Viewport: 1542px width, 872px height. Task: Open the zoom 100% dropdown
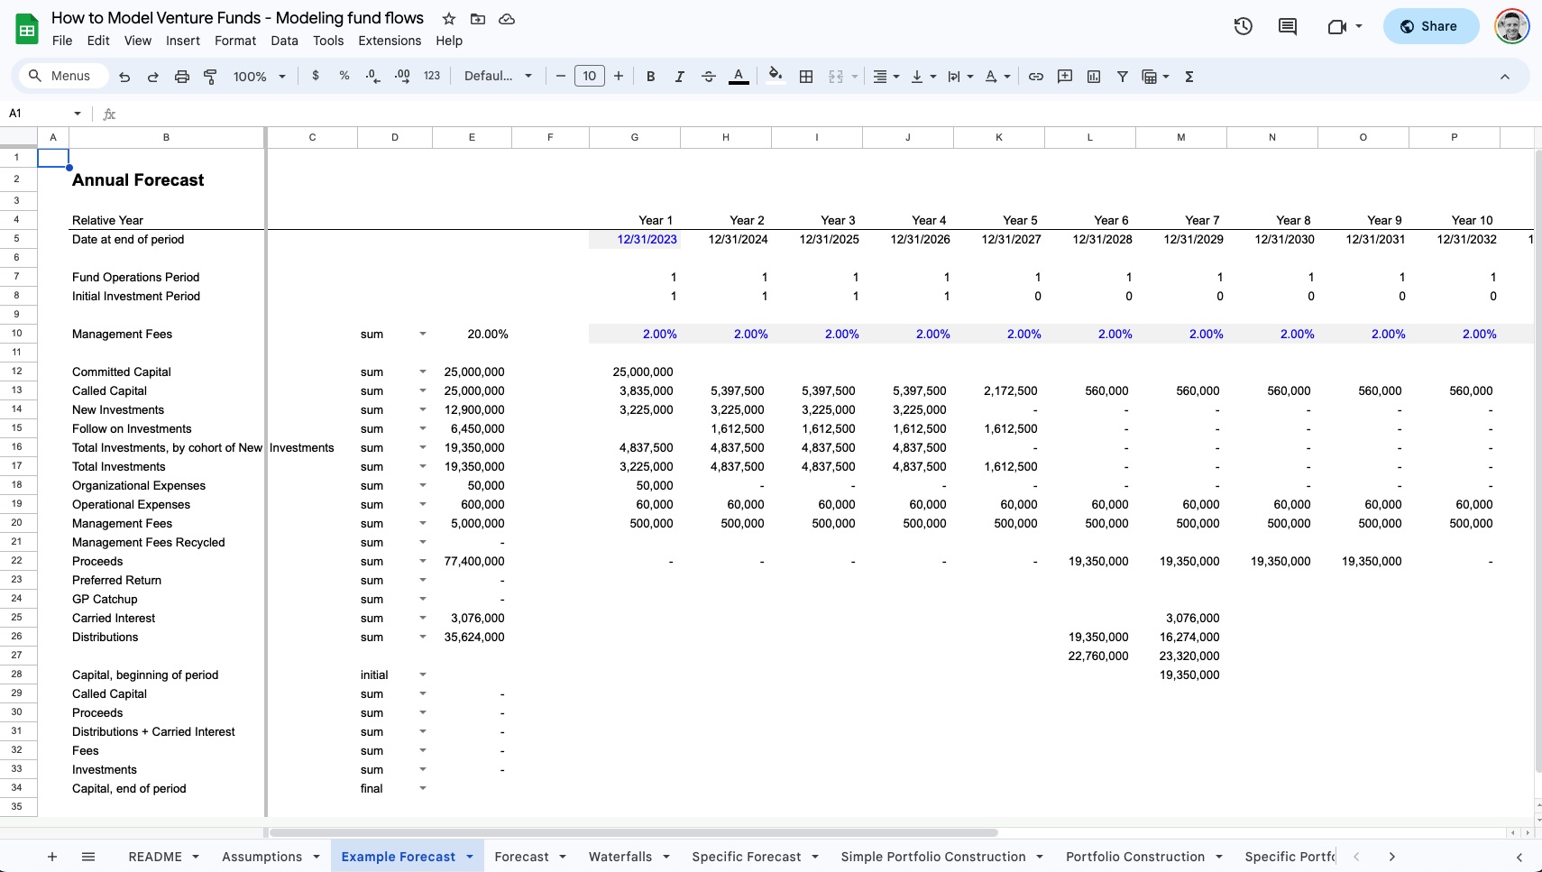click(259, 77)
